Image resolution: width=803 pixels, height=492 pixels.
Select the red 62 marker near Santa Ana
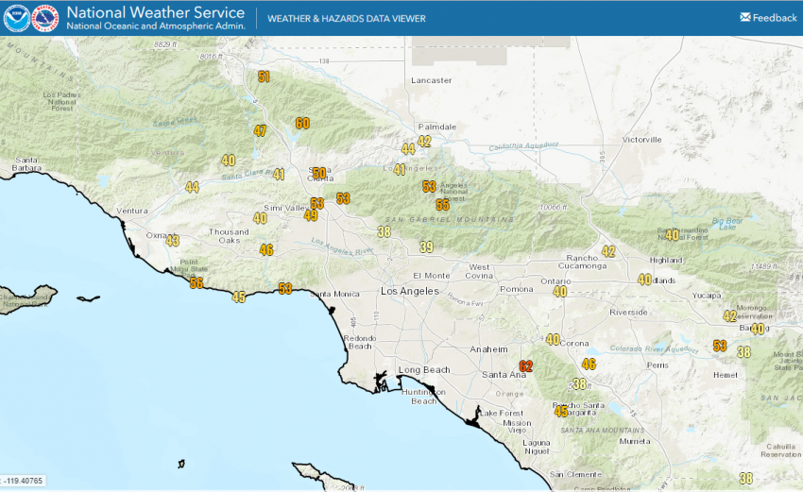(526, 366)
